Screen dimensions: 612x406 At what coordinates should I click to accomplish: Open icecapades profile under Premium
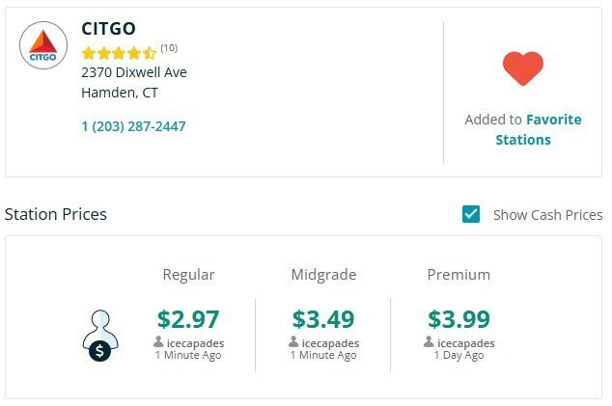(x=465, y=343)
